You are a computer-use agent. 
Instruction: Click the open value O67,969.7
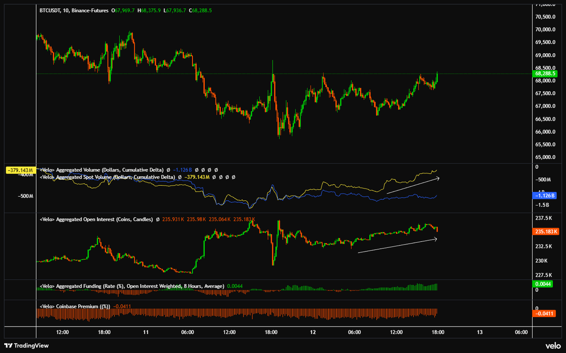click(x=122, y=10)
